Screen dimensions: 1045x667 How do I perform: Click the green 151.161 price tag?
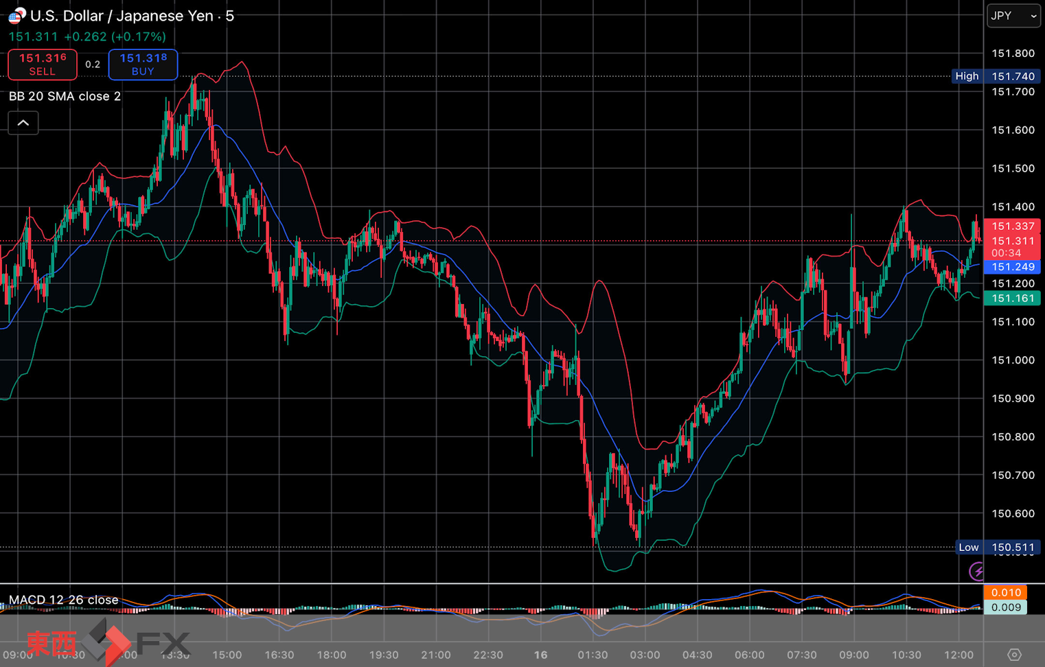1012,299
